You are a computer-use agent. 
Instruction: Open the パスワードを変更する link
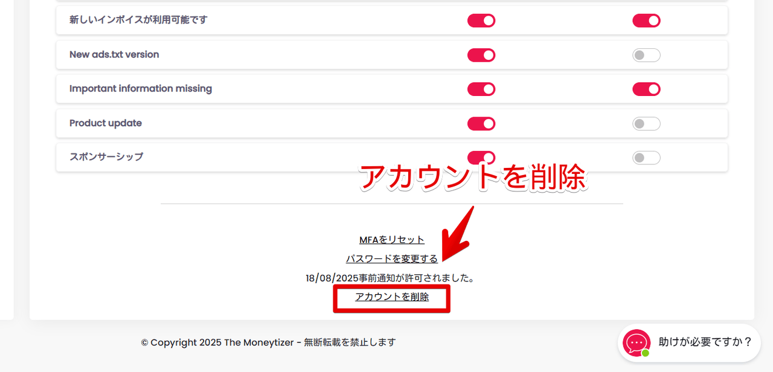tap(392, 259)
